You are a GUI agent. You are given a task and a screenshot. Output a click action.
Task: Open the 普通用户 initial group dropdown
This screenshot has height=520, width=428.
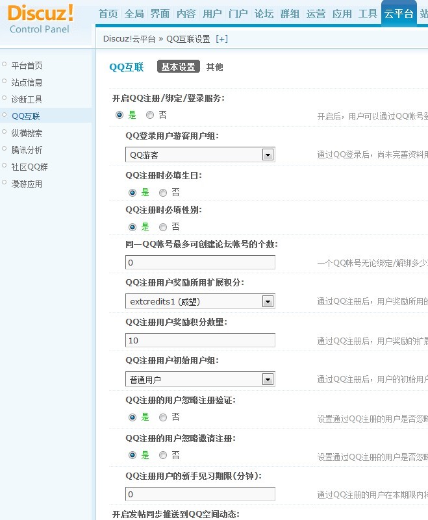pyautogui.click(x=200, y=379)
